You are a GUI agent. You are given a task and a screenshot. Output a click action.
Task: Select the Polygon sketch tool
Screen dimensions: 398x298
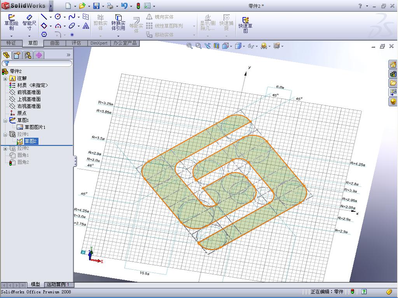[44, 35]
